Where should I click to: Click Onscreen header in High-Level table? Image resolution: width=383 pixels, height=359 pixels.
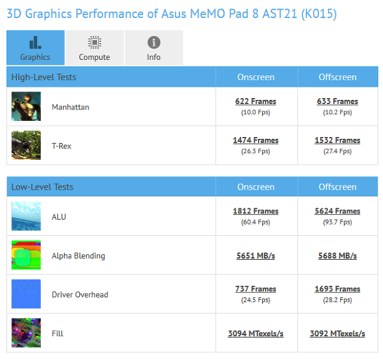(256, 77)
